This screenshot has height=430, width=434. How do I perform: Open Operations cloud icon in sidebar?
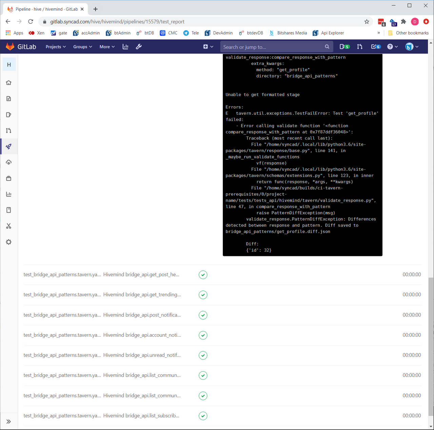[x=9, y=162]
